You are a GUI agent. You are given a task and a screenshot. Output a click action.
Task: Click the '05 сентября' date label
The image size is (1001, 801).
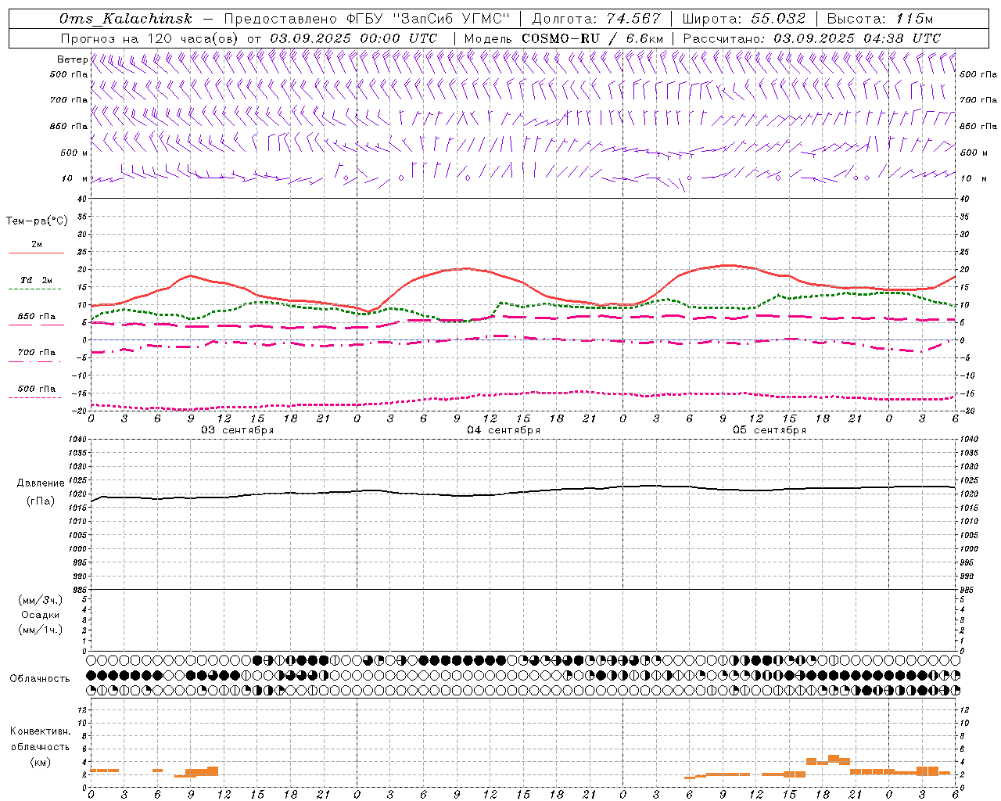770,430
